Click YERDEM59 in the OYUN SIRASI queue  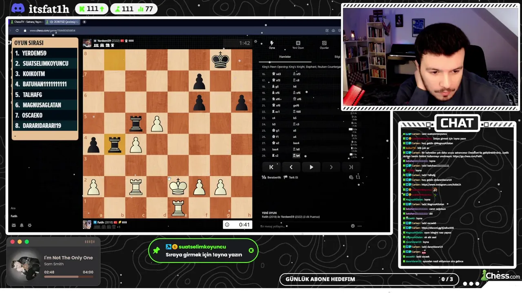(x=34, y=53)
